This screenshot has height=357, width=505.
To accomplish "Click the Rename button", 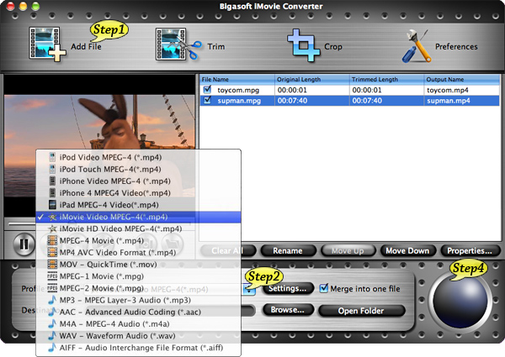I will point(288,250).
